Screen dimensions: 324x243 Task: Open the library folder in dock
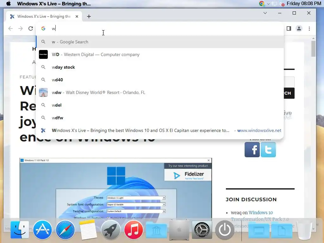156,231
